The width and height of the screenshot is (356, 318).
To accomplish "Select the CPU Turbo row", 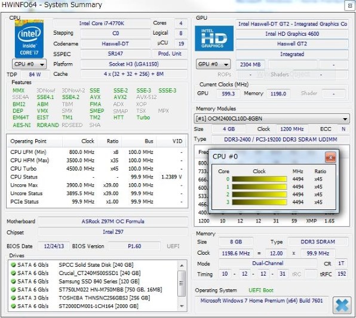I will point(97,169).
